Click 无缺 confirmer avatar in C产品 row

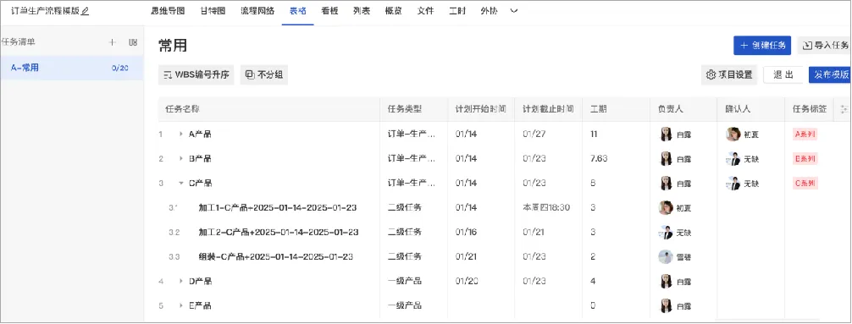click(733, 184)
